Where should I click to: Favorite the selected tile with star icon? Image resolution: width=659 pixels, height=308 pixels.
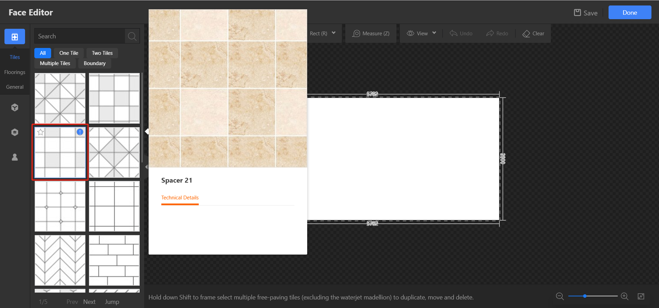[41, 132]
